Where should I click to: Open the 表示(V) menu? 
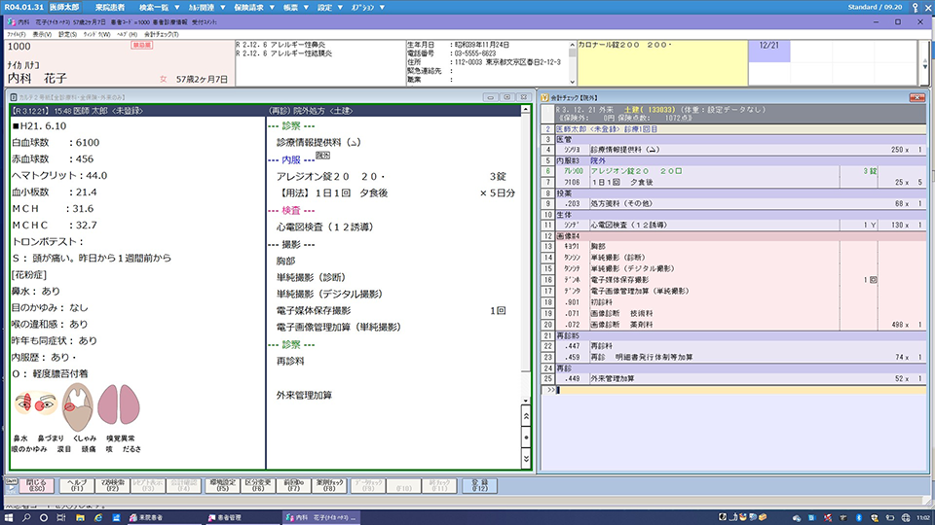click(x=42, y=34)
